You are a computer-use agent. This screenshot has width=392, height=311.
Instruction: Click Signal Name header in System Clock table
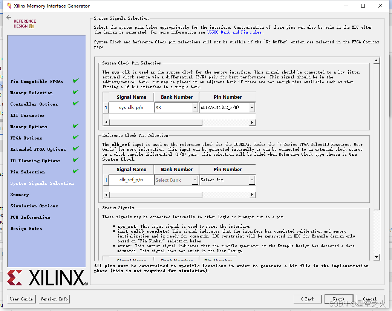(x=131, y=97)
